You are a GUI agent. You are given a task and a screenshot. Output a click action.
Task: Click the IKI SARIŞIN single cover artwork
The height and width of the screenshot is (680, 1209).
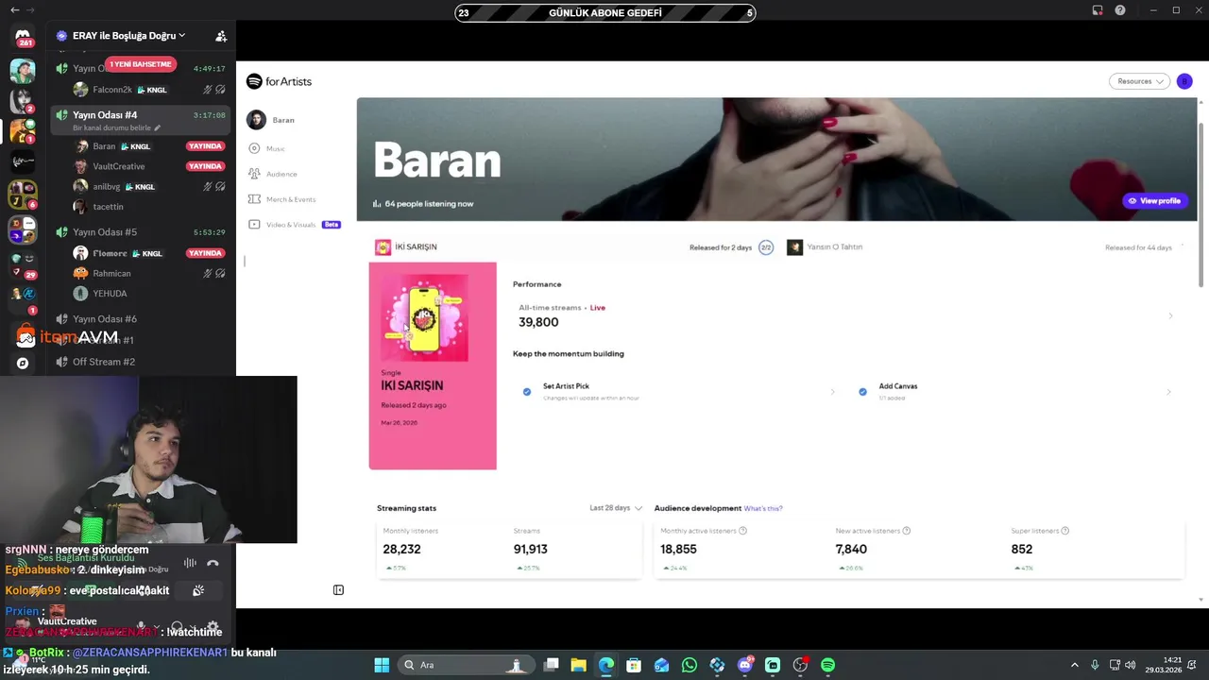[424, 317]
